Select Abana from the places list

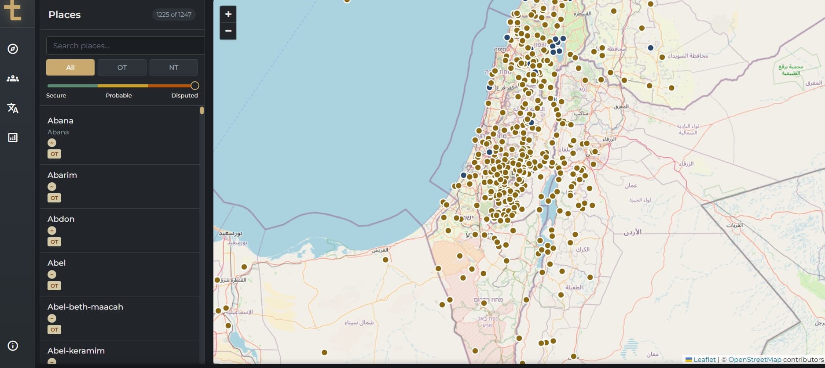[60, 121]
